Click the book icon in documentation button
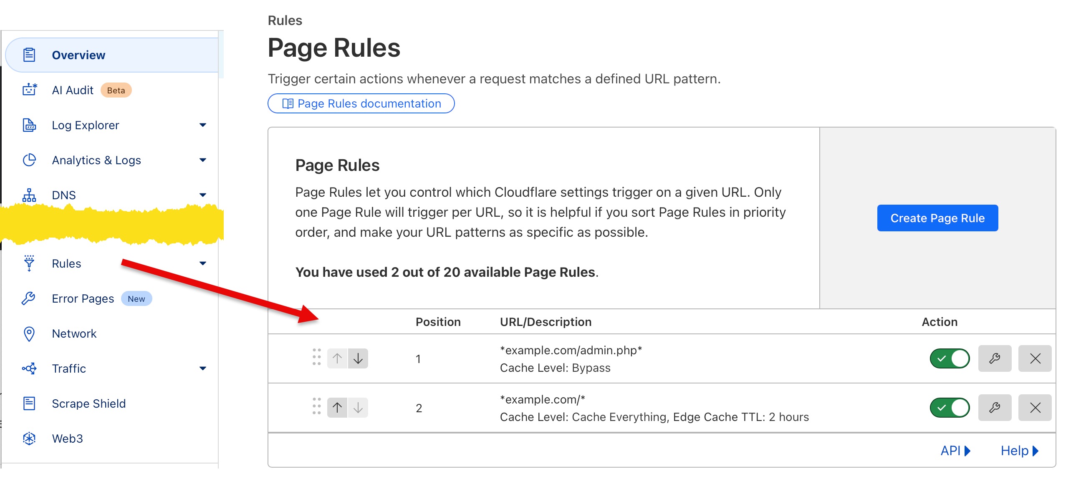This screenshot has height=486, width=1076. 288,103
